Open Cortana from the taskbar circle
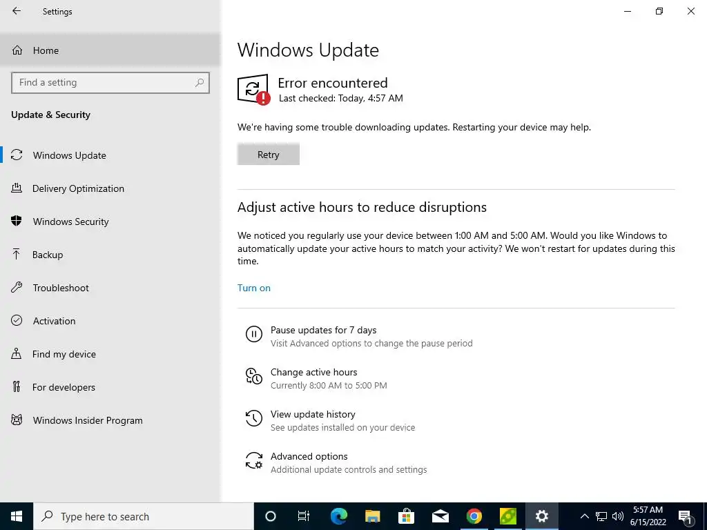707x530 pixels. [270, 516]
